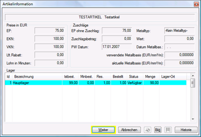The image size is (201, 137).
Task: Sort by the Istbest. column header
Action: point(70,77)
